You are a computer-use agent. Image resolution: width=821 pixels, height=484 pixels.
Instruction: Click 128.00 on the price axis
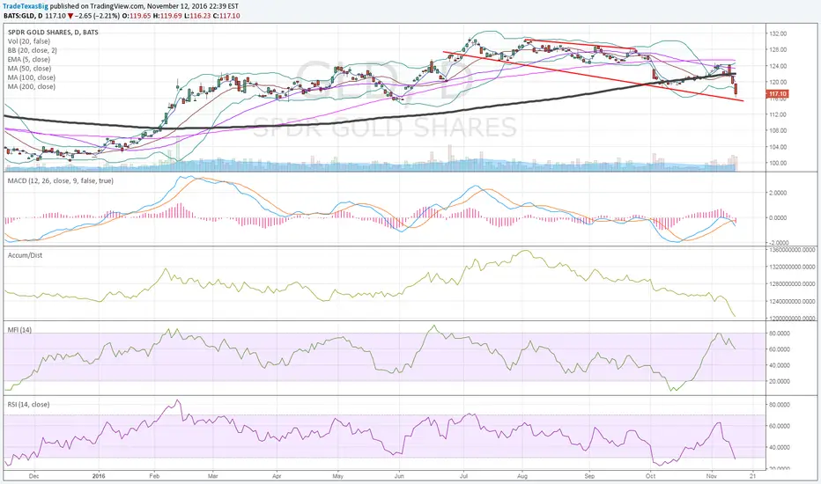tap(779, 49)
